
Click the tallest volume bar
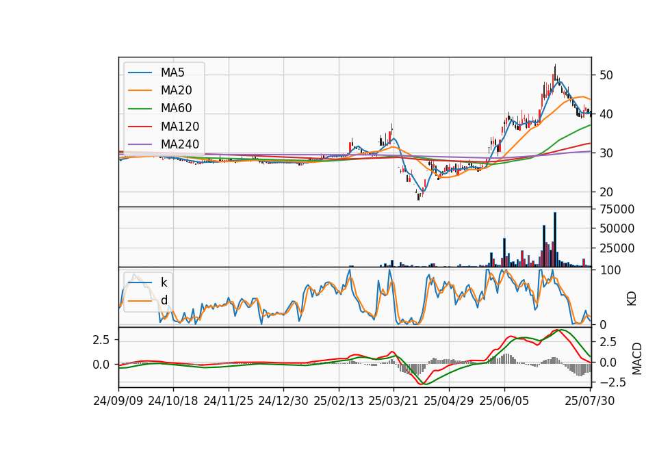tap(555, 239)
